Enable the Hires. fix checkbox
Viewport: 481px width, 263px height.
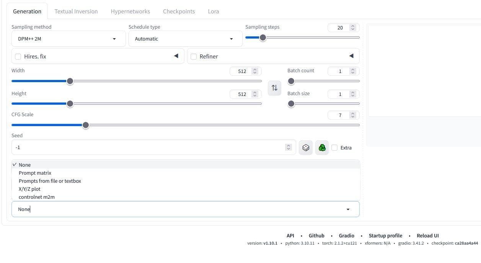[x=18, y=57]
